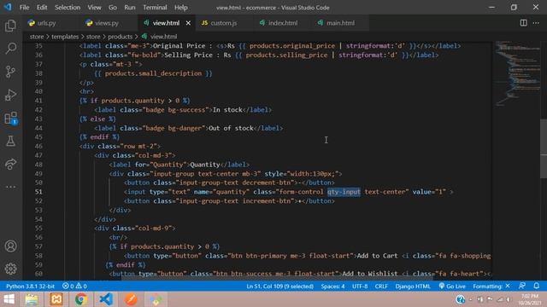
Task: Click the 'products' breadcrumb
Action: pos(120,37)
